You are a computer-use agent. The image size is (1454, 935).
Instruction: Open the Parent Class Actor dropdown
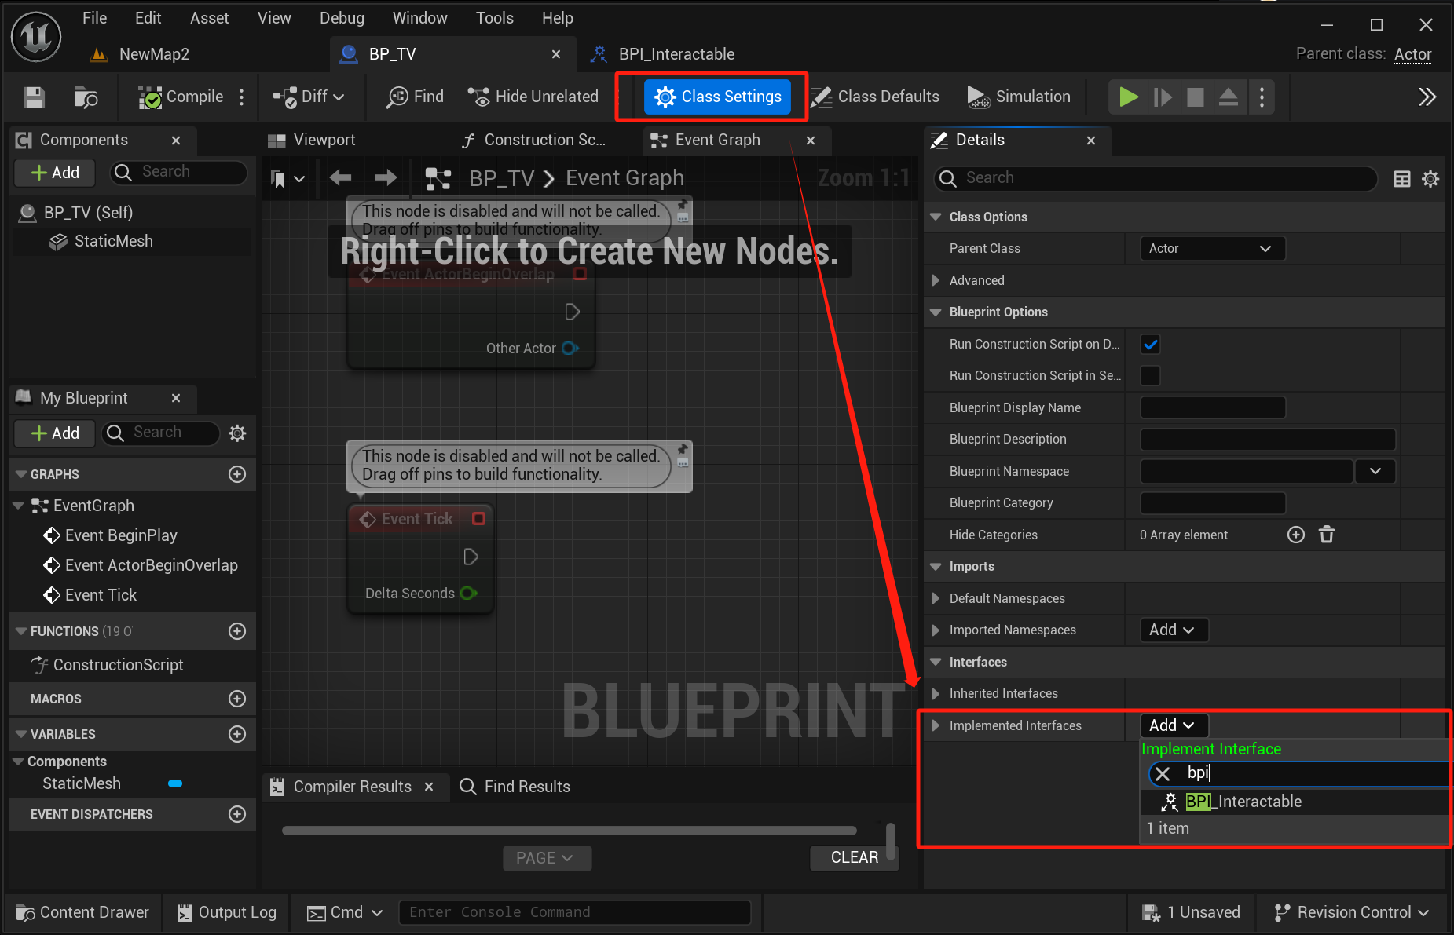(x=1212, y=249)
